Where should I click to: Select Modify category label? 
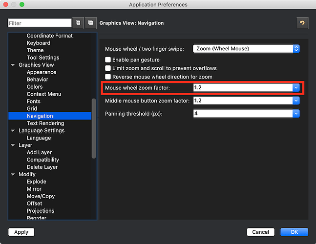tap(27, 174)
